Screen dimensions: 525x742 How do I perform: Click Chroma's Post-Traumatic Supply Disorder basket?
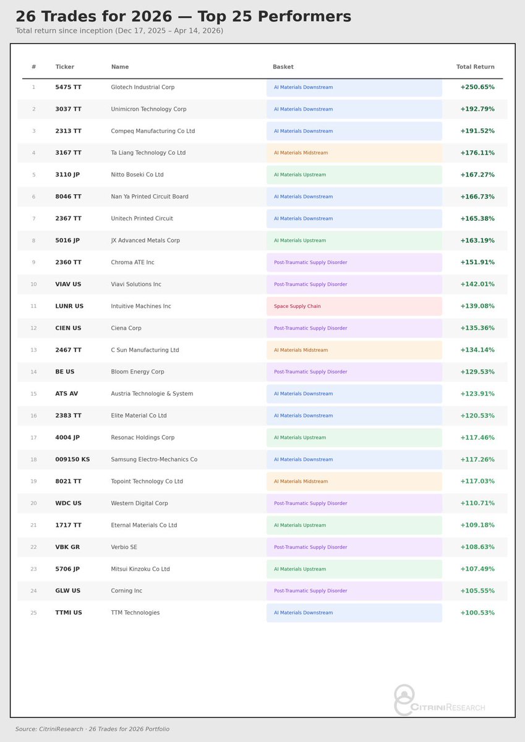[354, 263]
